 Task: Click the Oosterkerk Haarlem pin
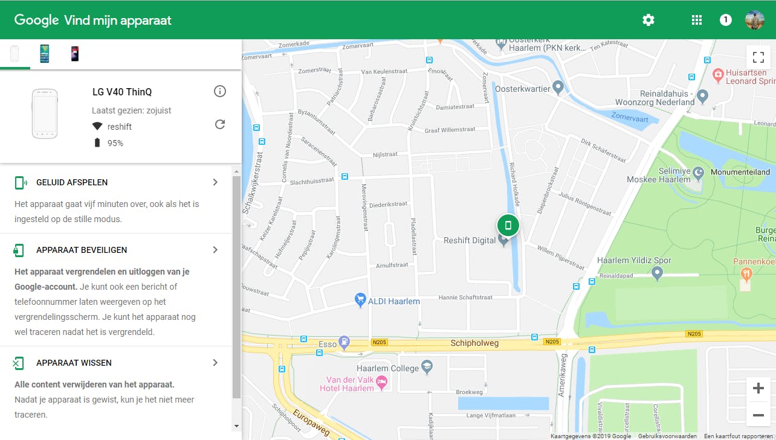coord(500,43)
